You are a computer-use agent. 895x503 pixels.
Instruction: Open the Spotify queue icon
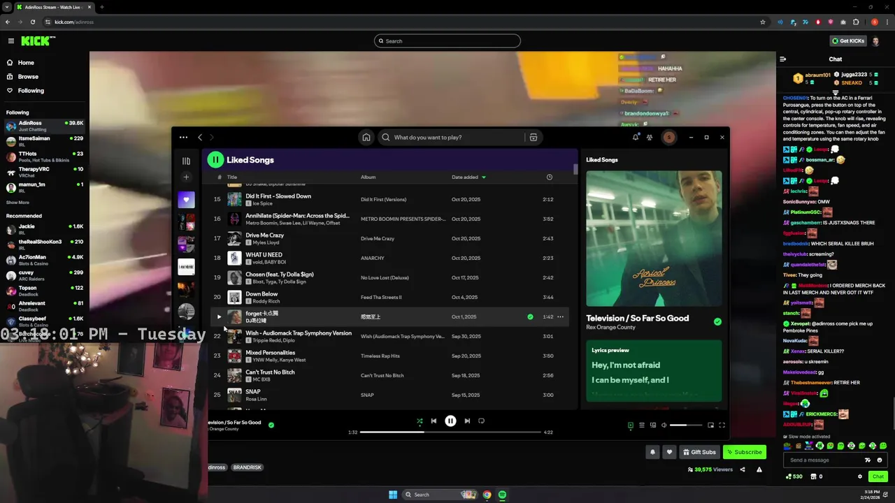pyautogui.click(x=642, y=425)
